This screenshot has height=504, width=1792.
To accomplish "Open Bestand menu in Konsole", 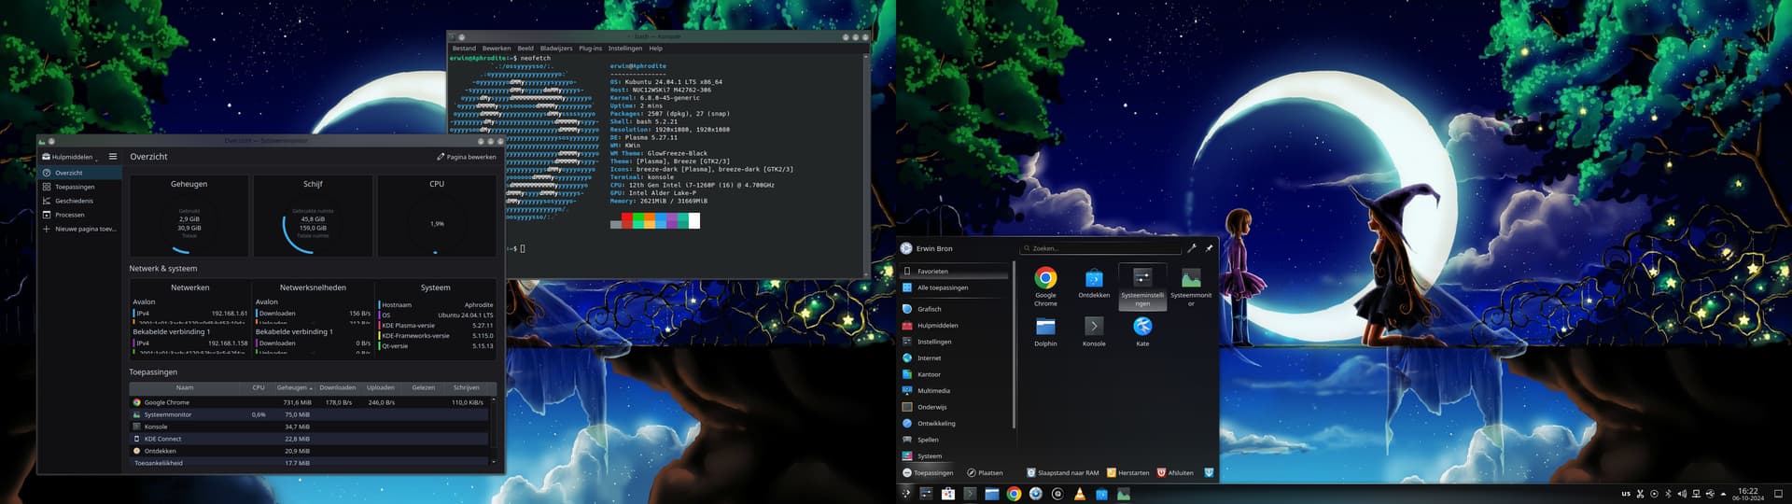I will pyautogui.click(x=464, y=48).
